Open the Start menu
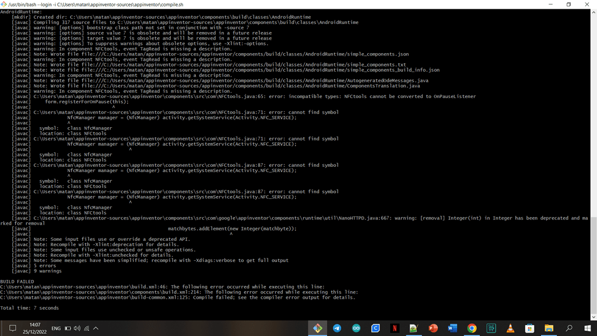This screenshot has height=336, width=597. click(x=588, y=327)
